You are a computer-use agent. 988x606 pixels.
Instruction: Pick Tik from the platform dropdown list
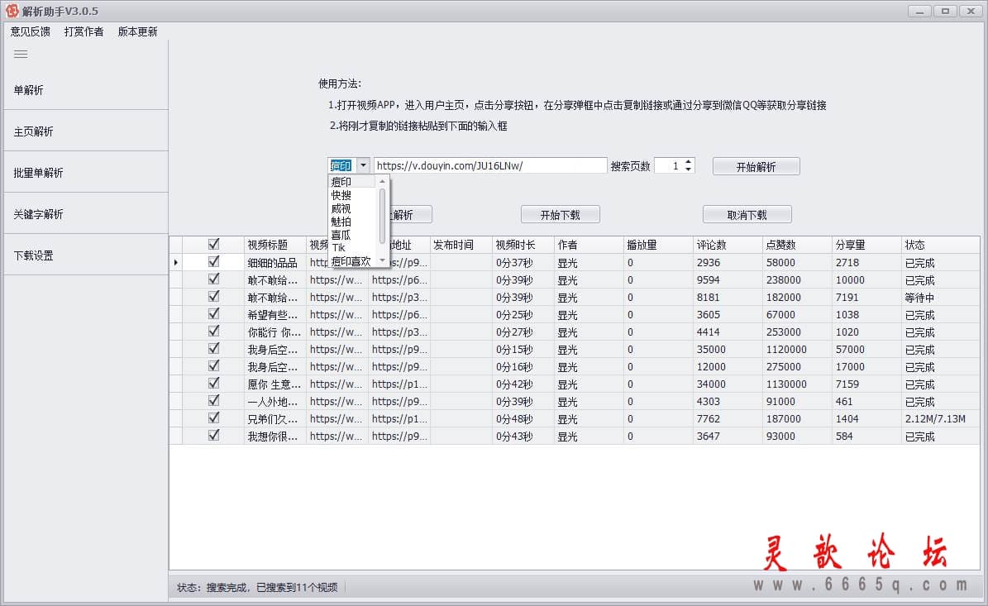352,247
